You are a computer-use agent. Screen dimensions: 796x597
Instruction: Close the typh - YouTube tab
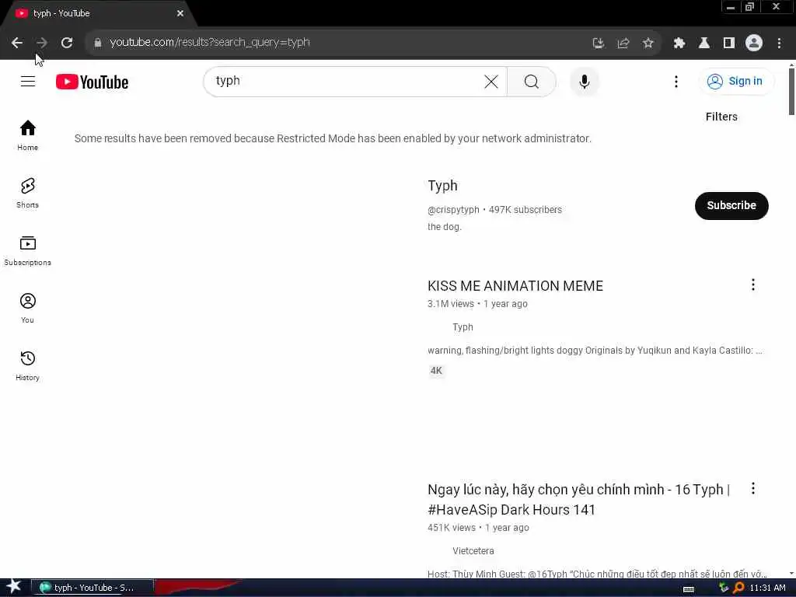(180, 13)
